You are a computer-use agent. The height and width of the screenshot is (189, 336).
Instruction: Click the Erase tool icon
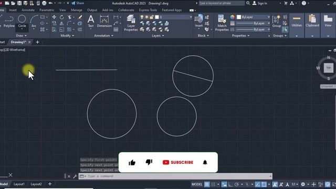80,17
